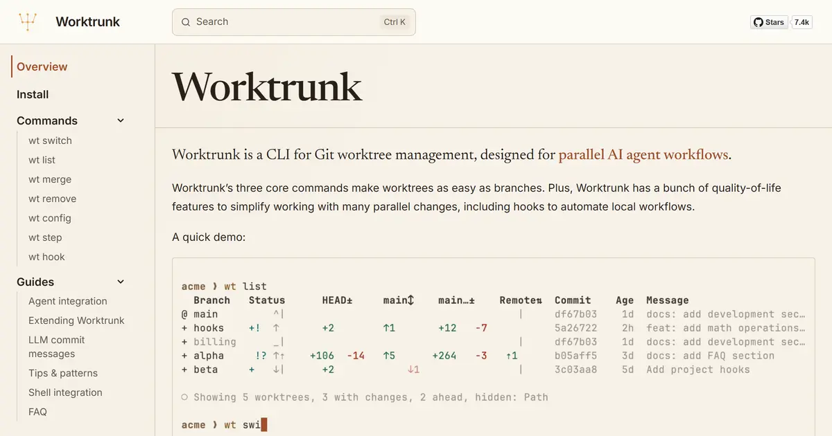Click 'docs: add FAQ section' message

click(711, 356)
